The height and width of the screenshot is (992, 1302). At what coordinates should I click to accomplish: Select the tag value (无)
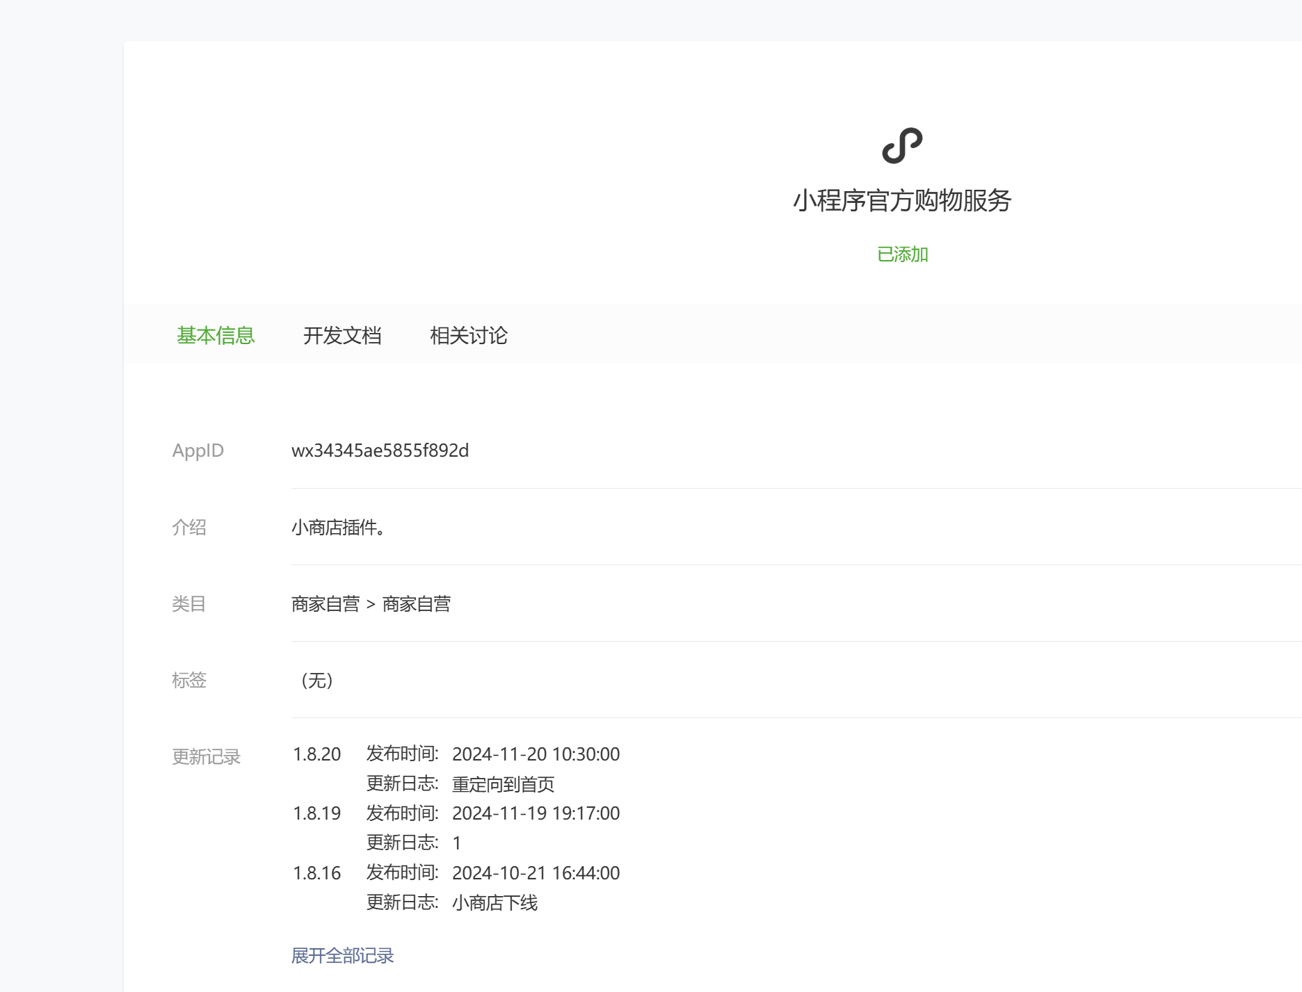(317, 681)
